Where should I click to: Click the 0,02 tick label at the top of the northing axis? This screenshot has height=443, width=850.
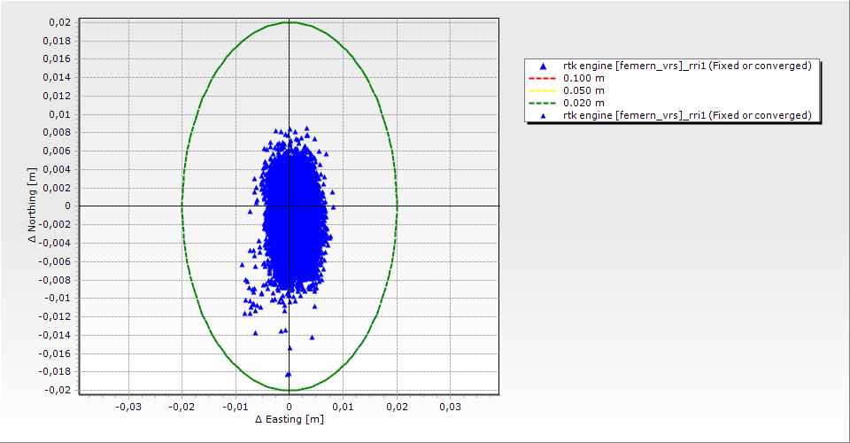click(59, 22)
